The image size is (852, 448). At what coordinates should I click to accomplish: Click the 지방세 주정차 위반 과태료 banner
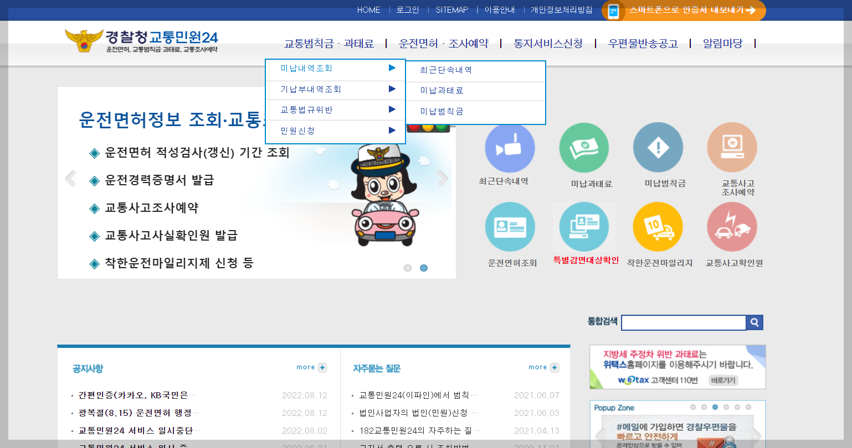[678, 367]
